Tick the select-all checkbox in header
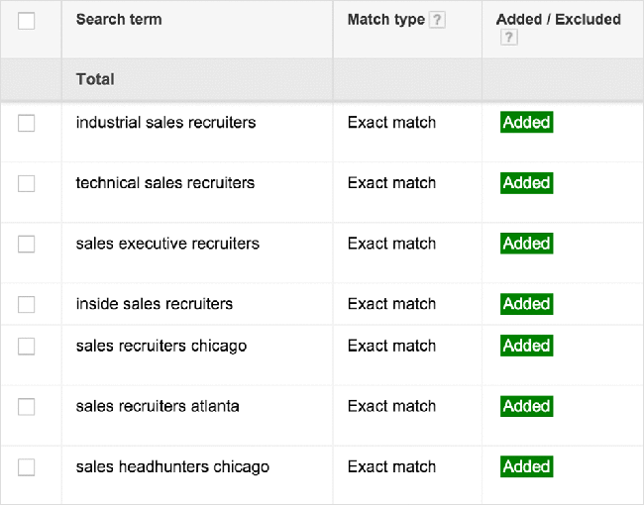 click(27, 21)
